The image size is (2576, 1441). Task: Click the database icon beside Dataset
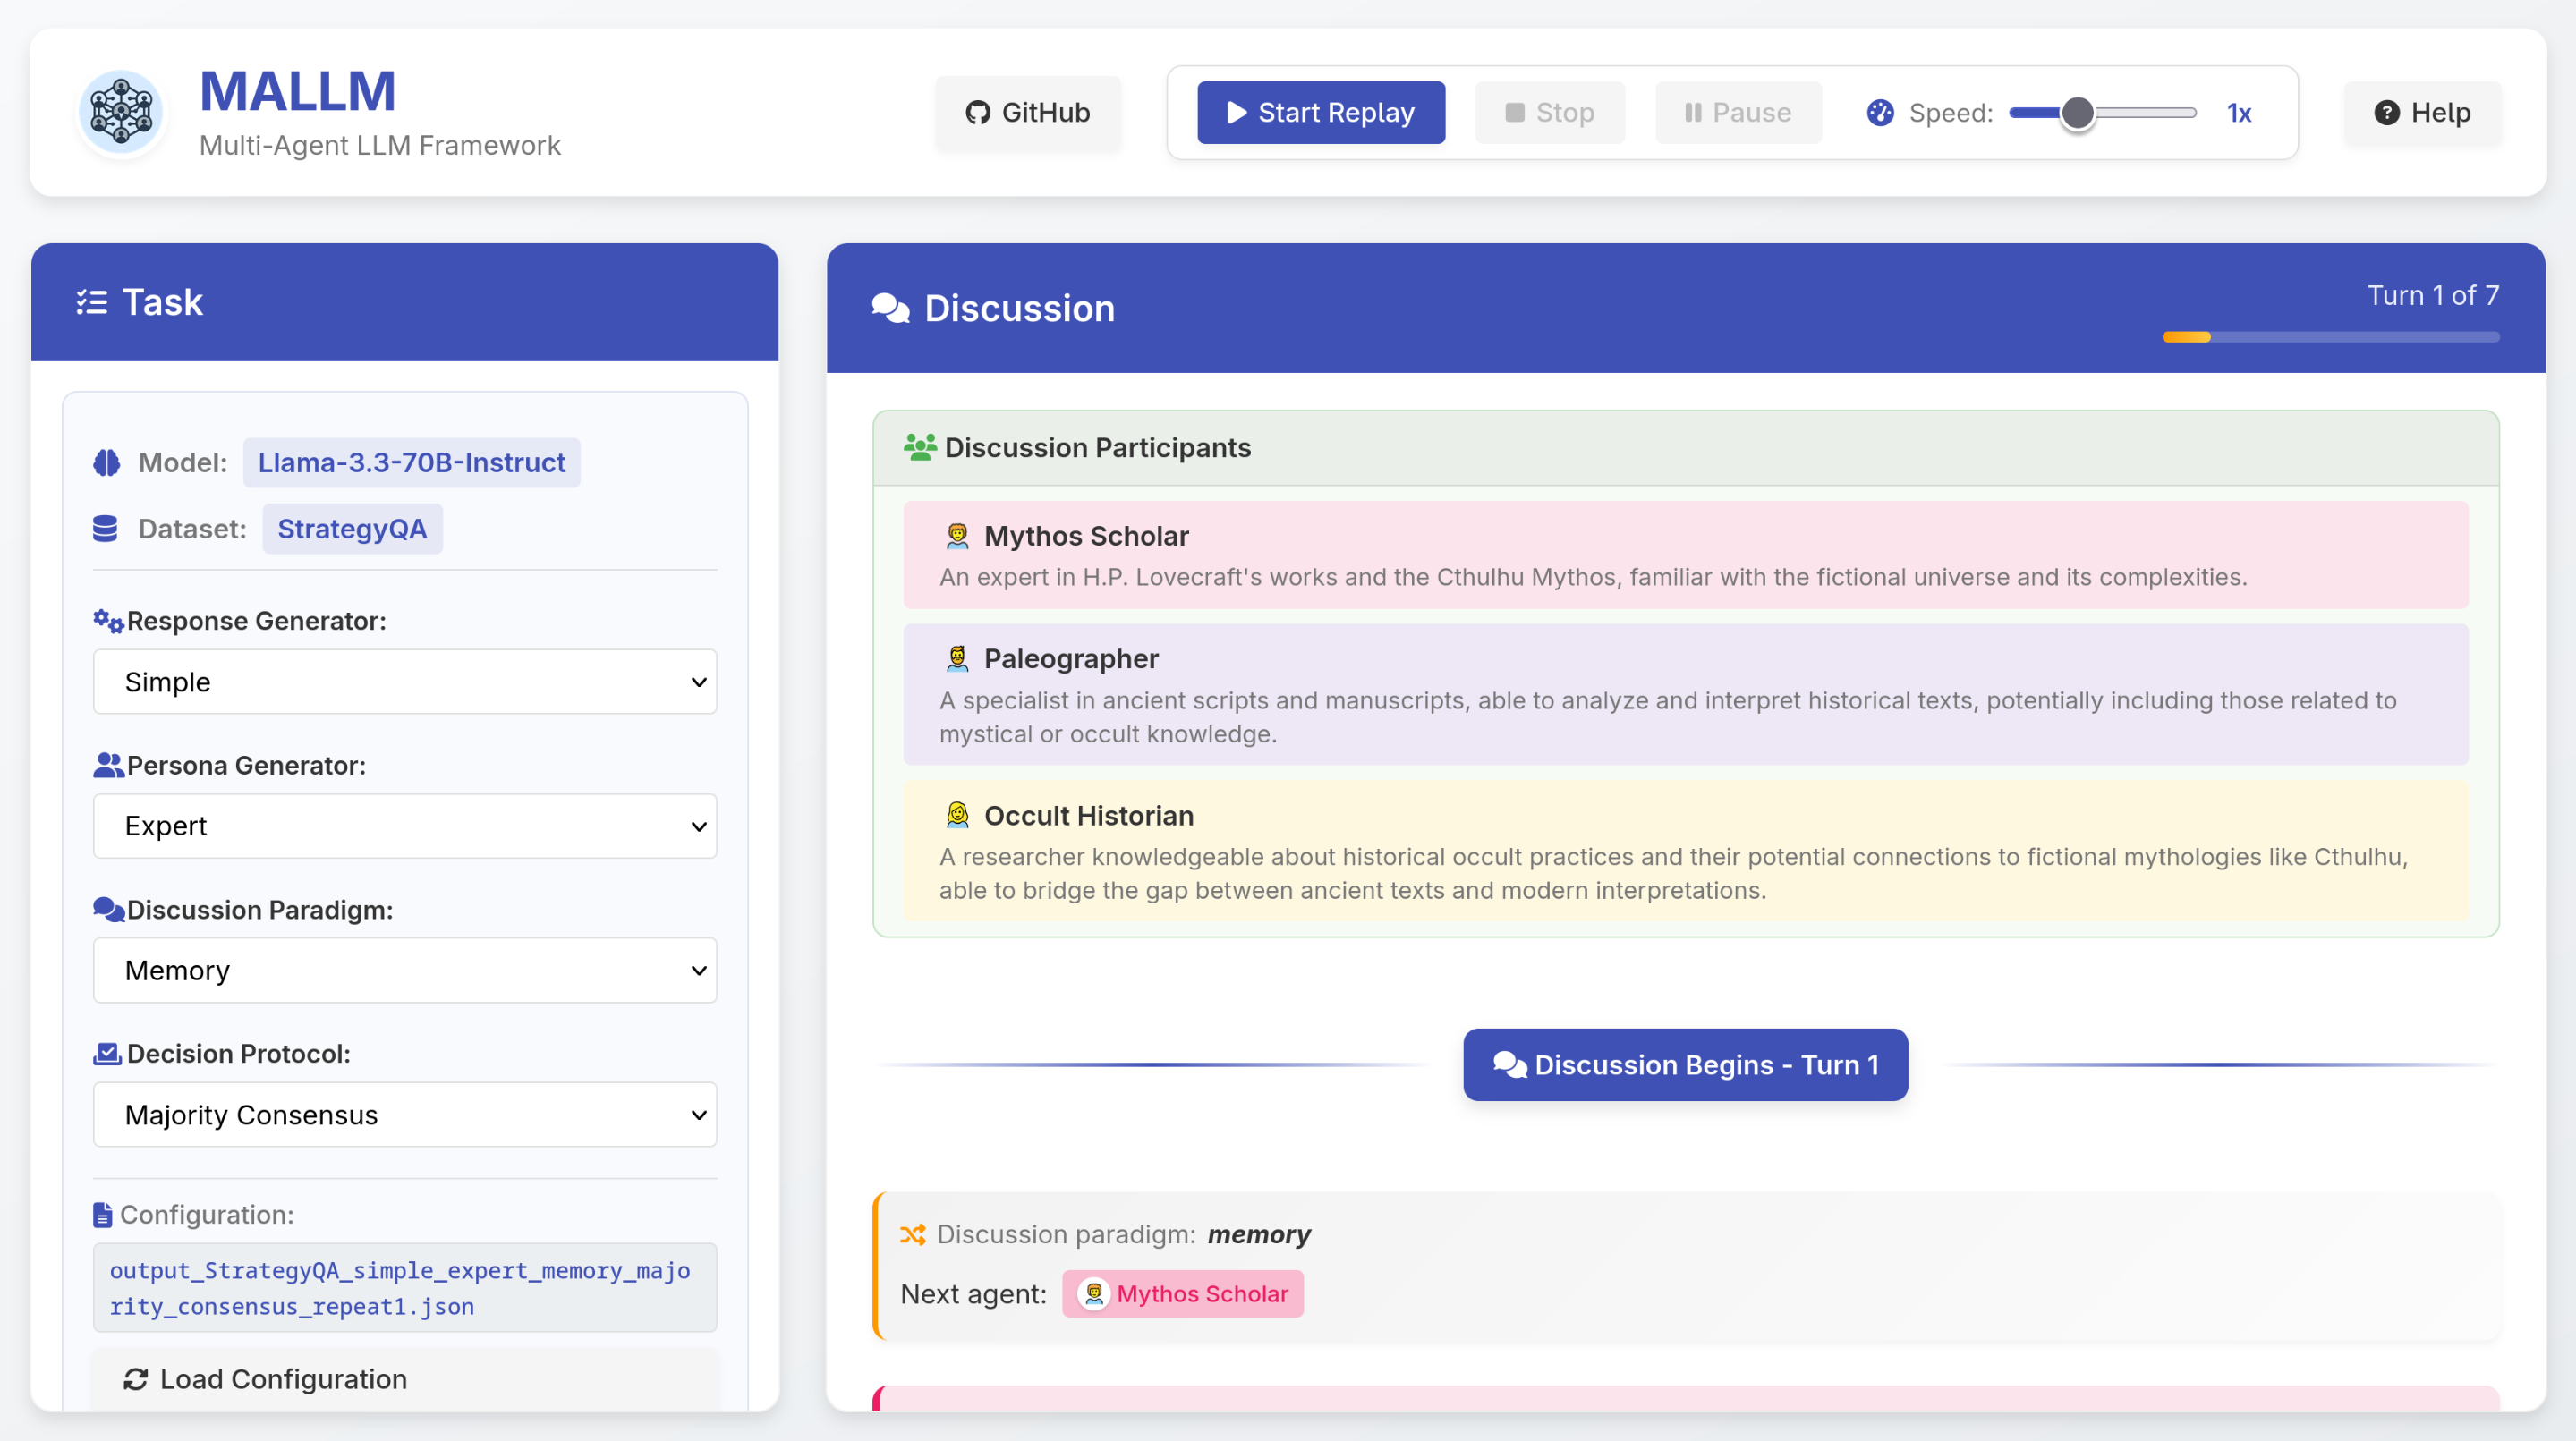pyautogui.click(x=105, y=528)
